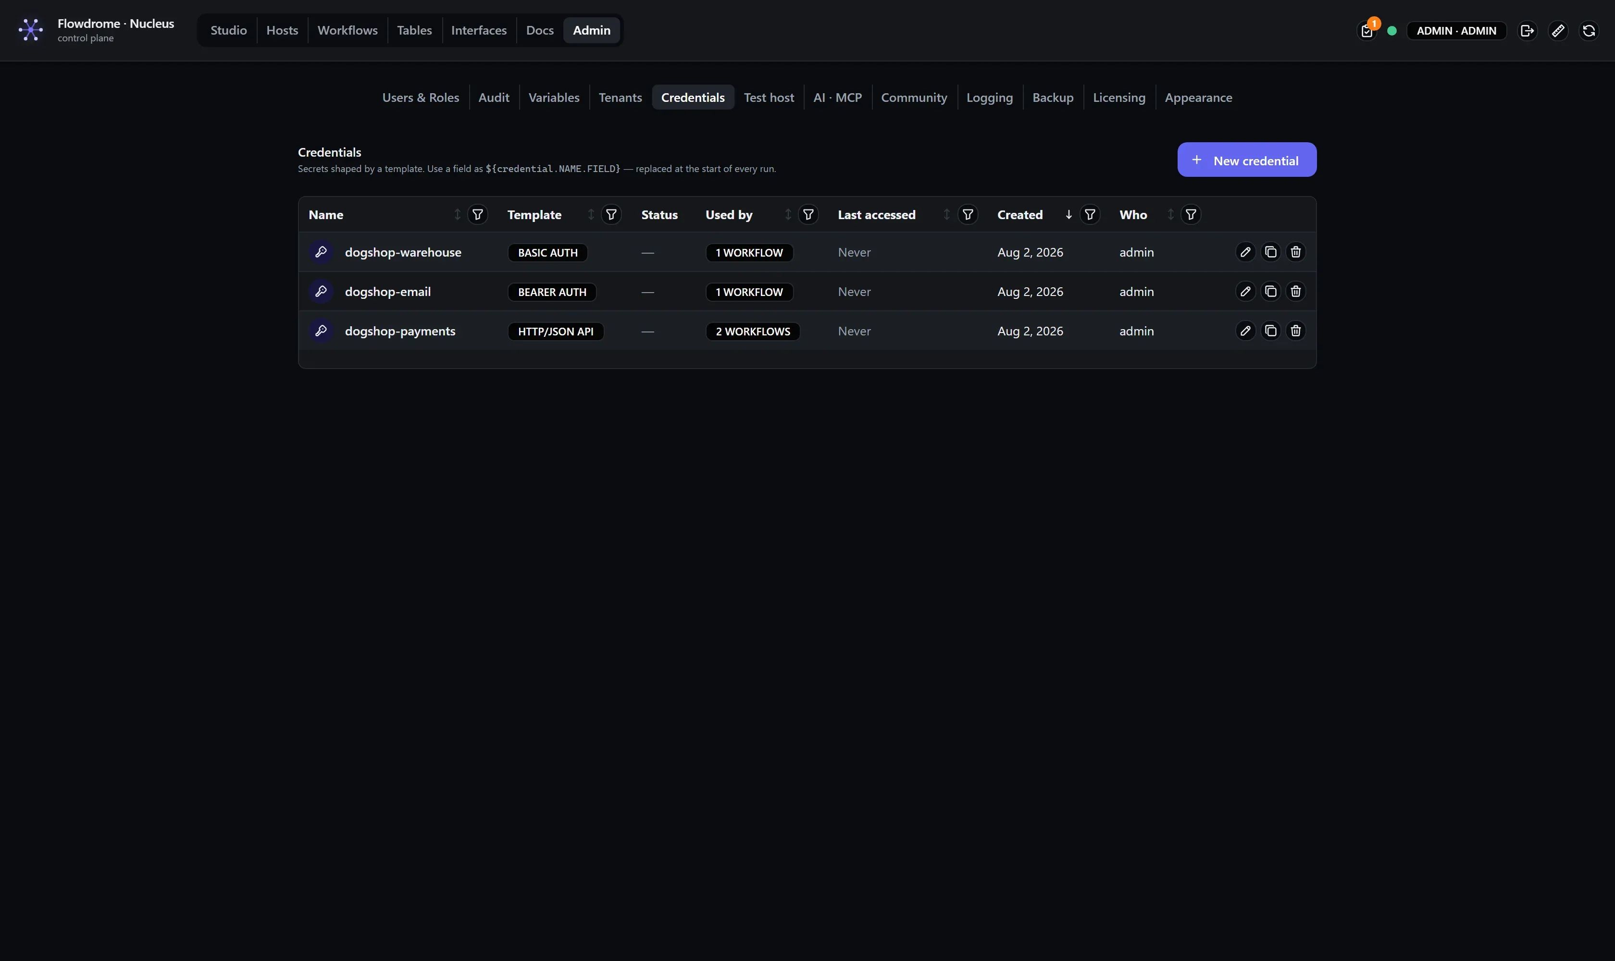Duplicate the dogshop-email credential
The width and height of the screenshot is (1615, 961).
[1270, 291]
